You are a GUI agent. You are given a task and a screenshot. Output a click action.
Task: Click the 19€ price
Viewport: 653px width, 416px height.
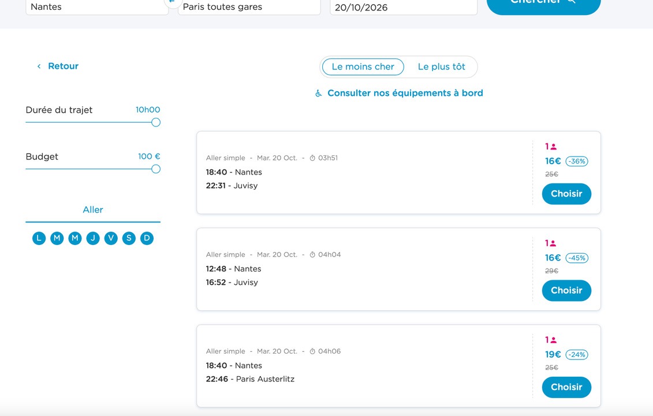coord(553,355)
